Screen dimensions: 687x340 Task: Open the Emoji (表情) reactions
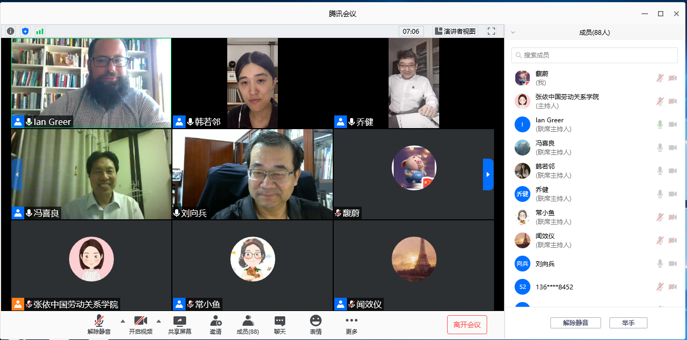315,325
